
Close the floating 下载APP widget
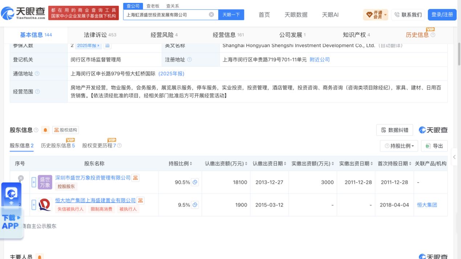(x=21, y=178)
